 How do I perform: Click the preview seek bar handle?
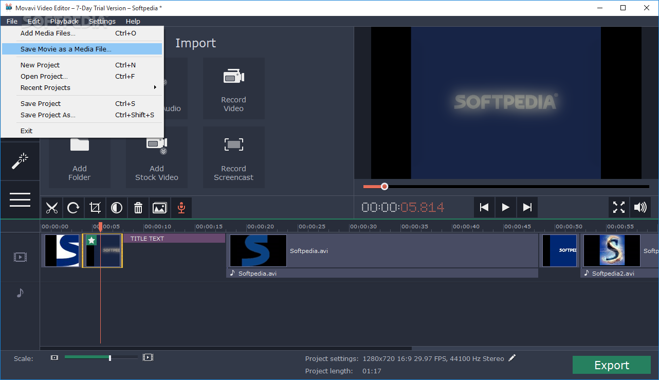(385, 186)
